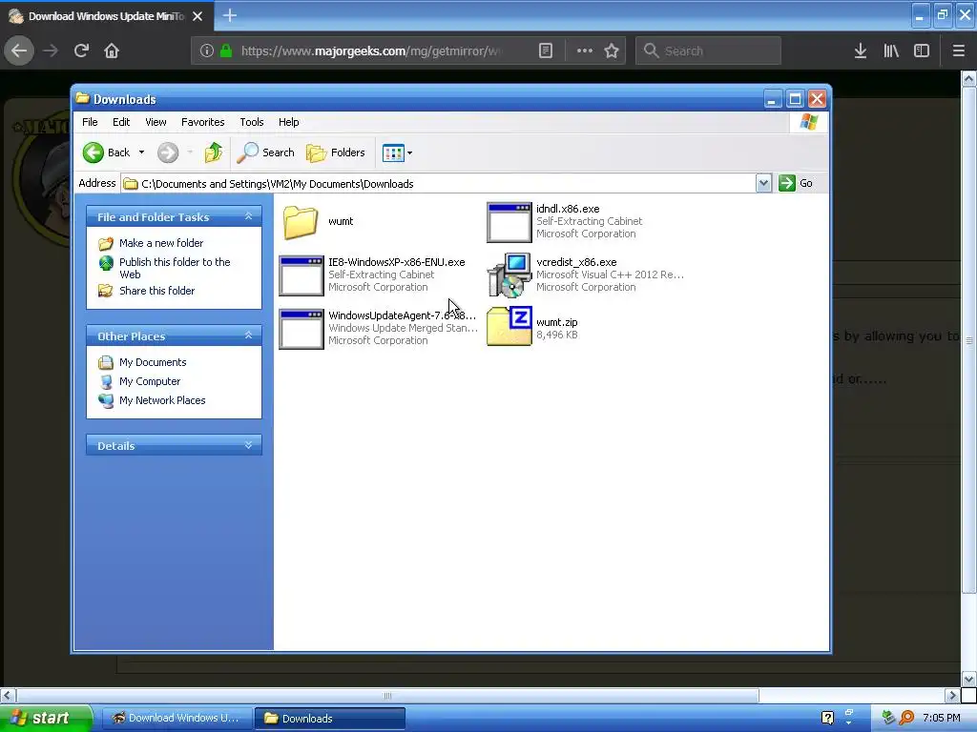977x732 pixels.
Task: Click Share this folder link
Action: click(156, 291)
